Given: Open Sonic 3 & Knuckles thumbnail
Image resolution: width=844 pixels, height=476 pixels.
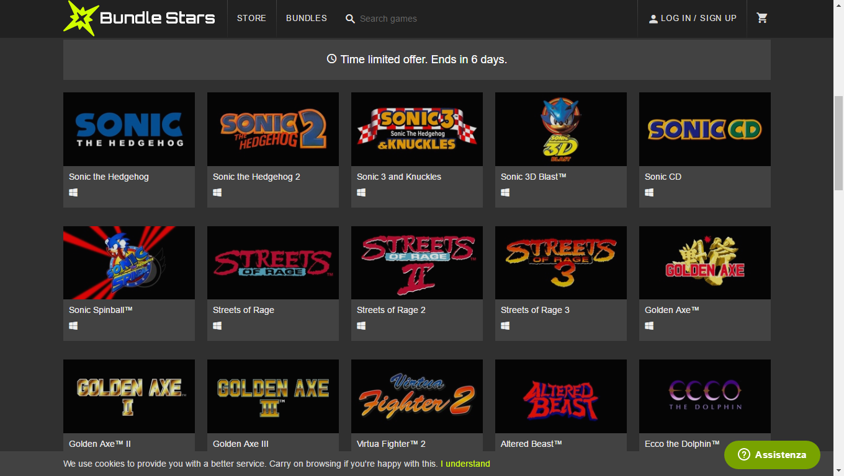Looking at the screenshot, I should [x=416, y=129].
